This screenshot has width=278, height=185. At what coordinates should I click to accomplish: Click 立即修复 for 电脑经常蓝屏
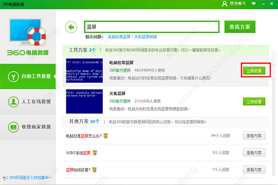(254, 71)
